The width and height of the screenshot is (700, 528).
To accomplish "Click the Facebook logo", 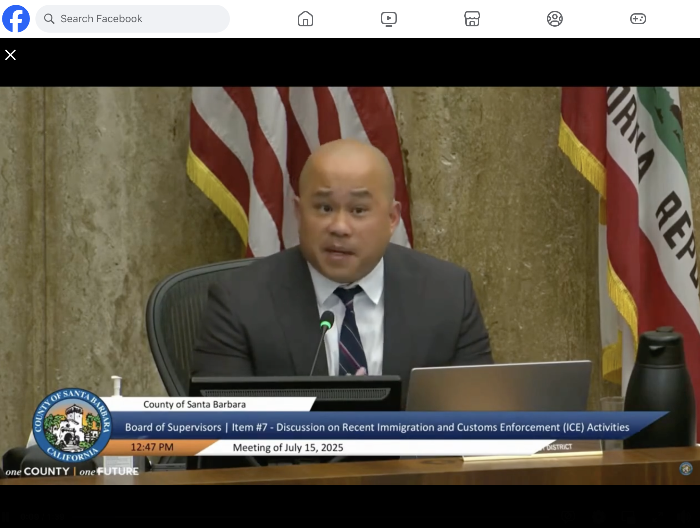I will click(16, 19).
